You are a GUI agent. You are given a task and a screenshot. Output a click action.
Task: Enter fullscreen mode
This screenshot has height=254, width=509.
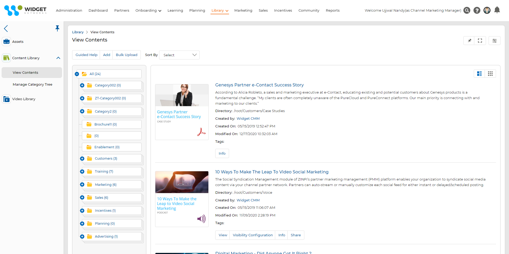coord(480,41)
